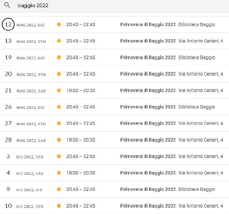Click the orange dot of the 21 MAG event
Viewport: 229px width, 214px height.
click(59, 90)
